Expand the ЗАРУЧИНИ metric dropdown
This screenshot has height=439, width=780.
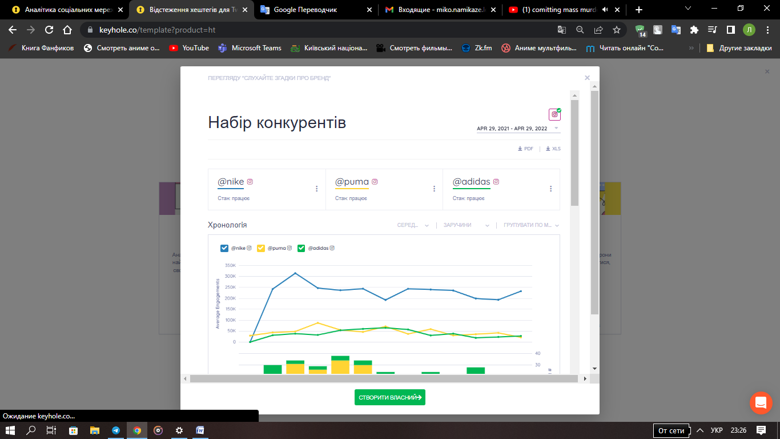point(467,225)
